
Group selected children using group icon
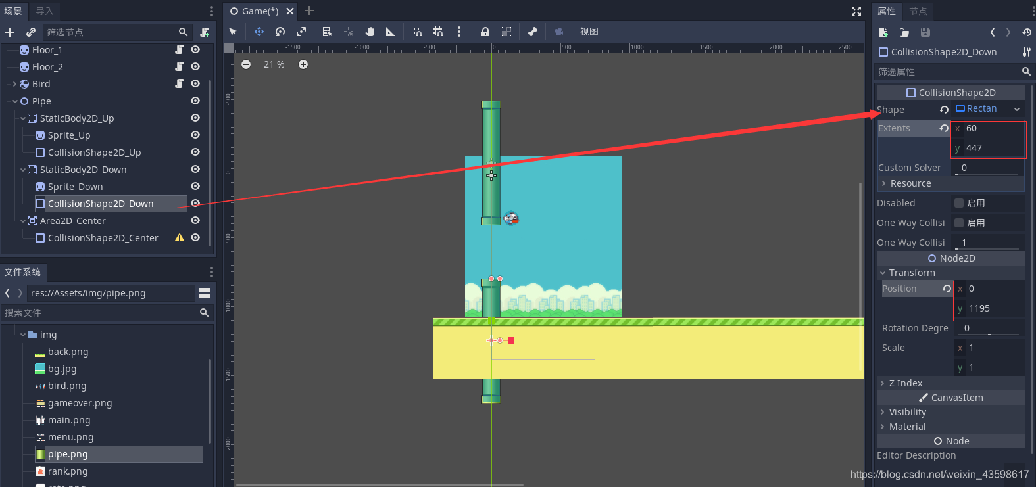click(x=506, y=32)
